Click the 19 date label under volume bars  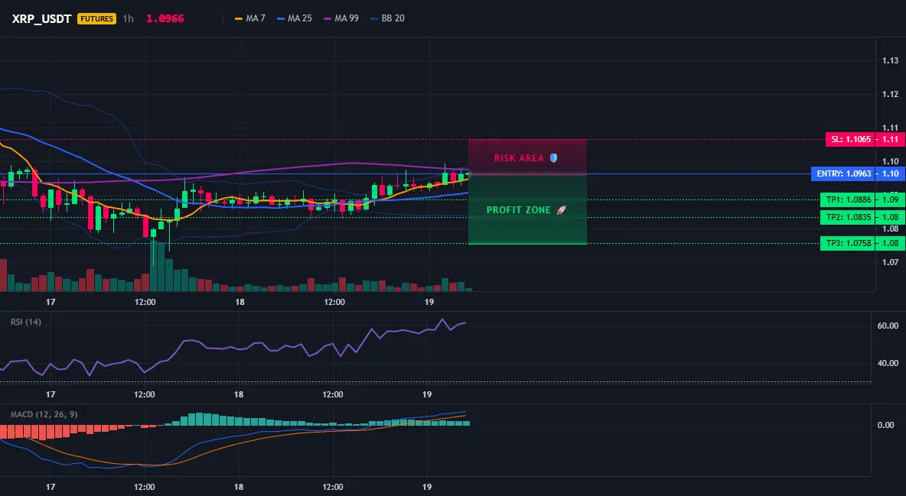(x=429, y=302)
